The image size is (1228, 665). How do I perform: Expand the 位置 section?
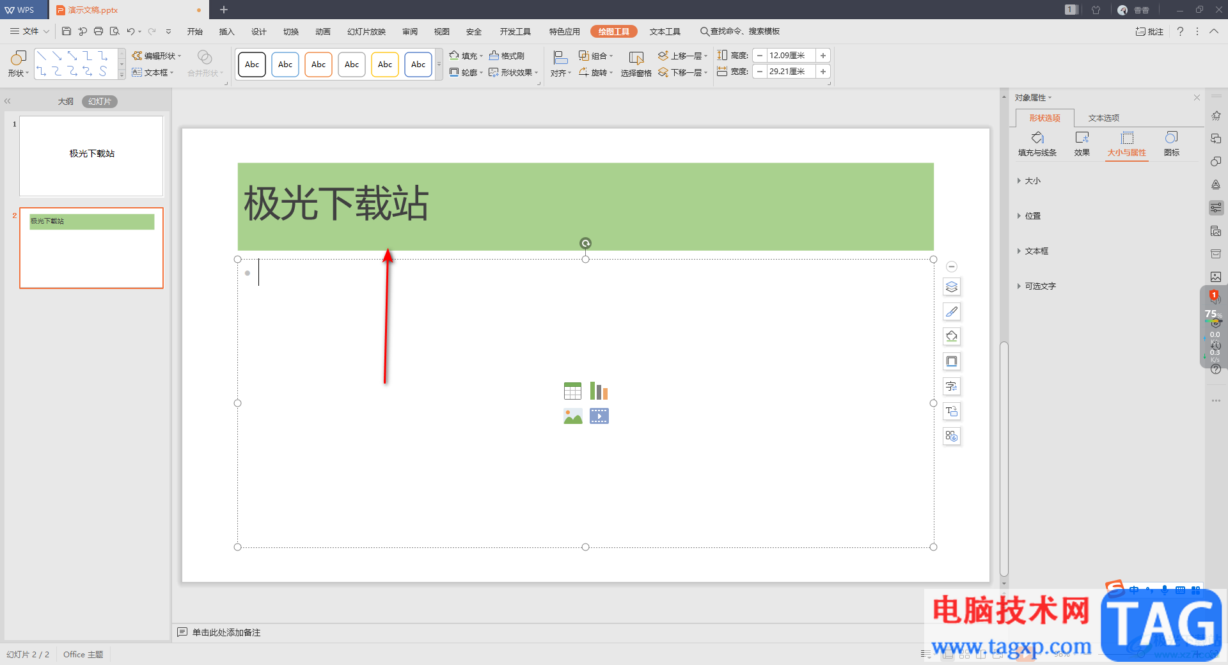click(x=1029, y=216)
